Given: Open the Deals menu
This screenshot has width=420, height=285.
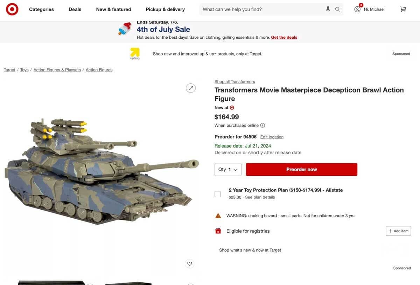Looking at the screenshot, I should 75,9.
